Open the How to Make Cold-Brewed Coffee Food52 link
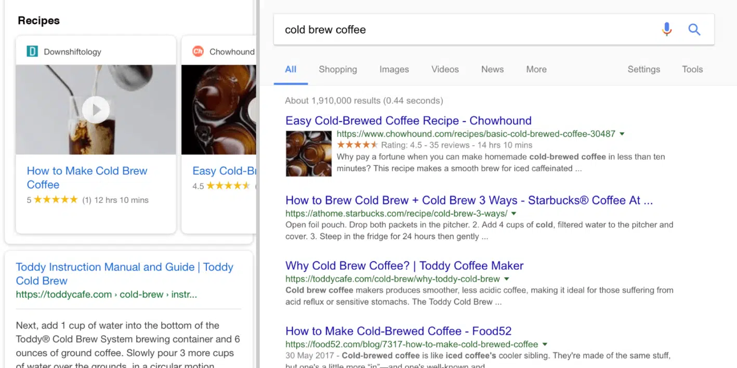Viewport: 737px width, 368px height. [398, 331]
